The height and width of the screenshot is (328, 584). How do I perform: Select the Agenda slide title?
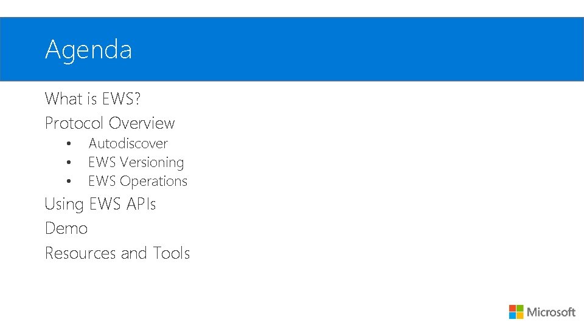pos(88,50)
